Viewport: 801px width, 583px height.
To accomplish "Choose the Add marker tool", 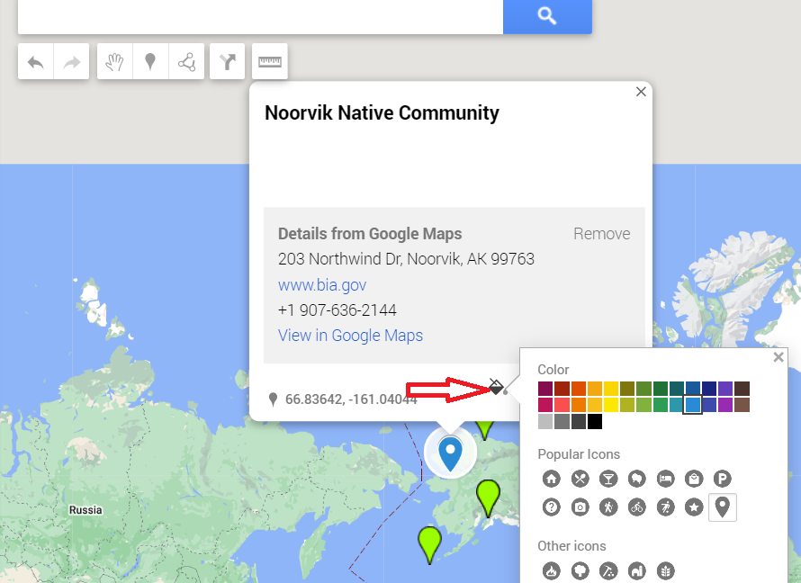I will 150,62.
